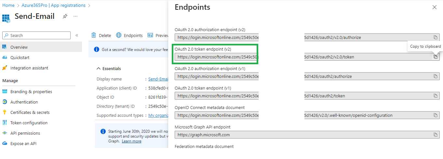The width and height of the screenshot is (443, 159).
Task: Copy the OpenID Connect metadata document URL
Action: 435,115
